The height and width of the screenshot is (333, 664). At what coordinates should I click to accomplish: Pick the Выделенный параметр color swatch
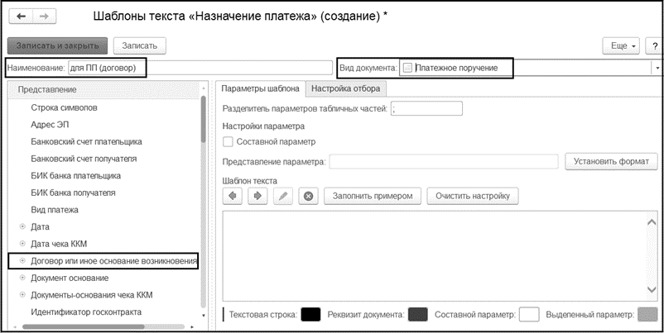click(647, 315)
